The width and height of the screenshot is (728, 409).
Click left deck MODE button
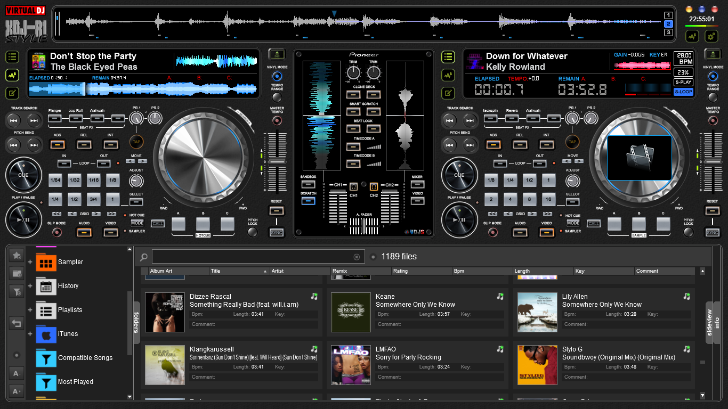(137, 223)
